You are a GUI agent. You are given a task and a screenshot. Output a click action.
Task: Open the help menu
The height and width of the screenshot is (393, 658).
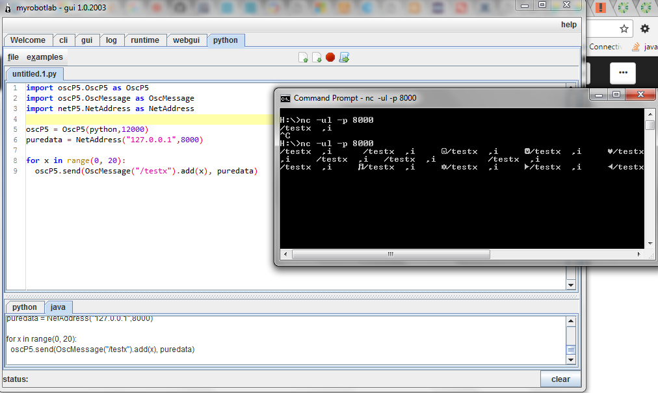point(569,25)
